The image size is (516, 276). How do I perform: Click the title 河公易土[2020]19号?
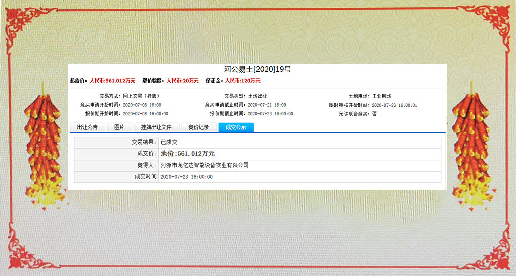[257, 70]
